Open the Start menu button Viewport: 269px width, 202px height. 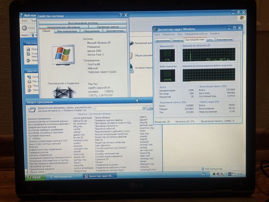point(35,177)
